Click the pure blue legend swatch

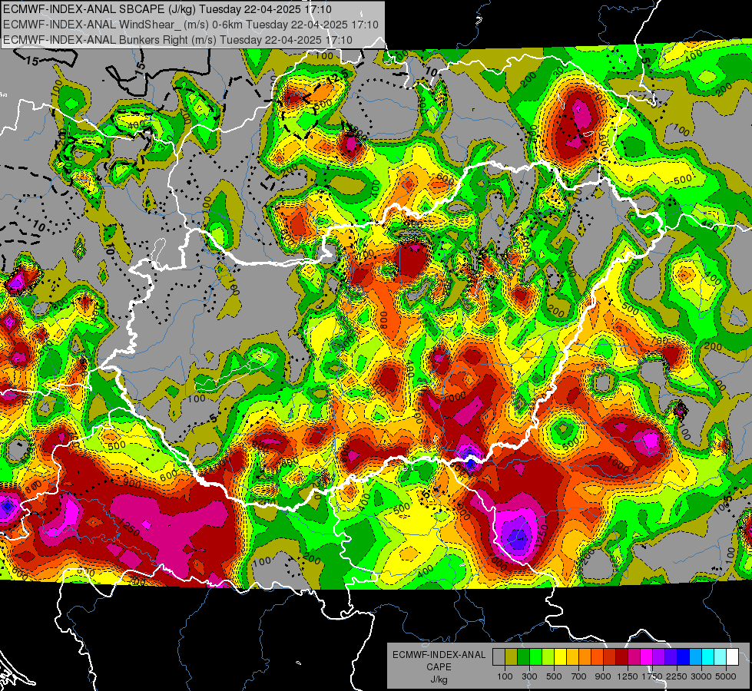tap(684, 657)
